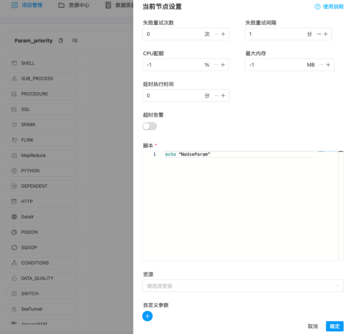
Task: Increase 失败重试次数 with plus
Action: (x=223, y=34)
